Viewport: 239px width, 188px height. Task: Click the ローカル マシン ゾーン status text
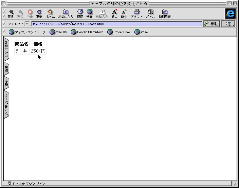click(x=29, y=184)
